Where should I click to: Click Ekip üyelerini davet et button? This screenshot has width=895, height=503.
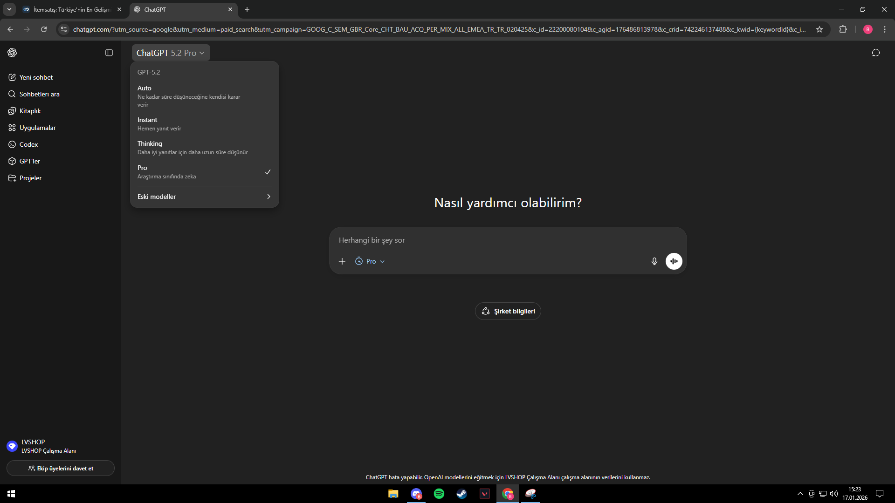[x=61, y=469]
